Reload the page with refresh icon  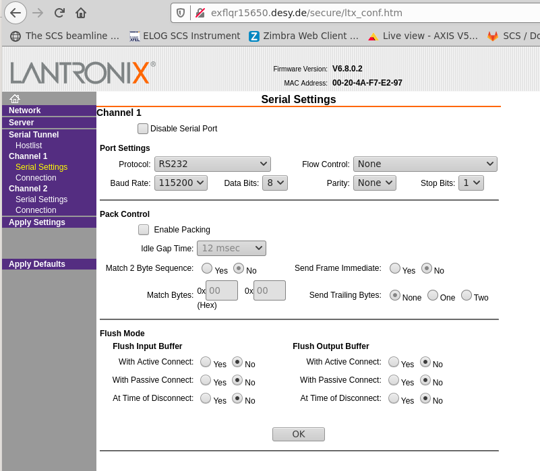pos(59,13)
